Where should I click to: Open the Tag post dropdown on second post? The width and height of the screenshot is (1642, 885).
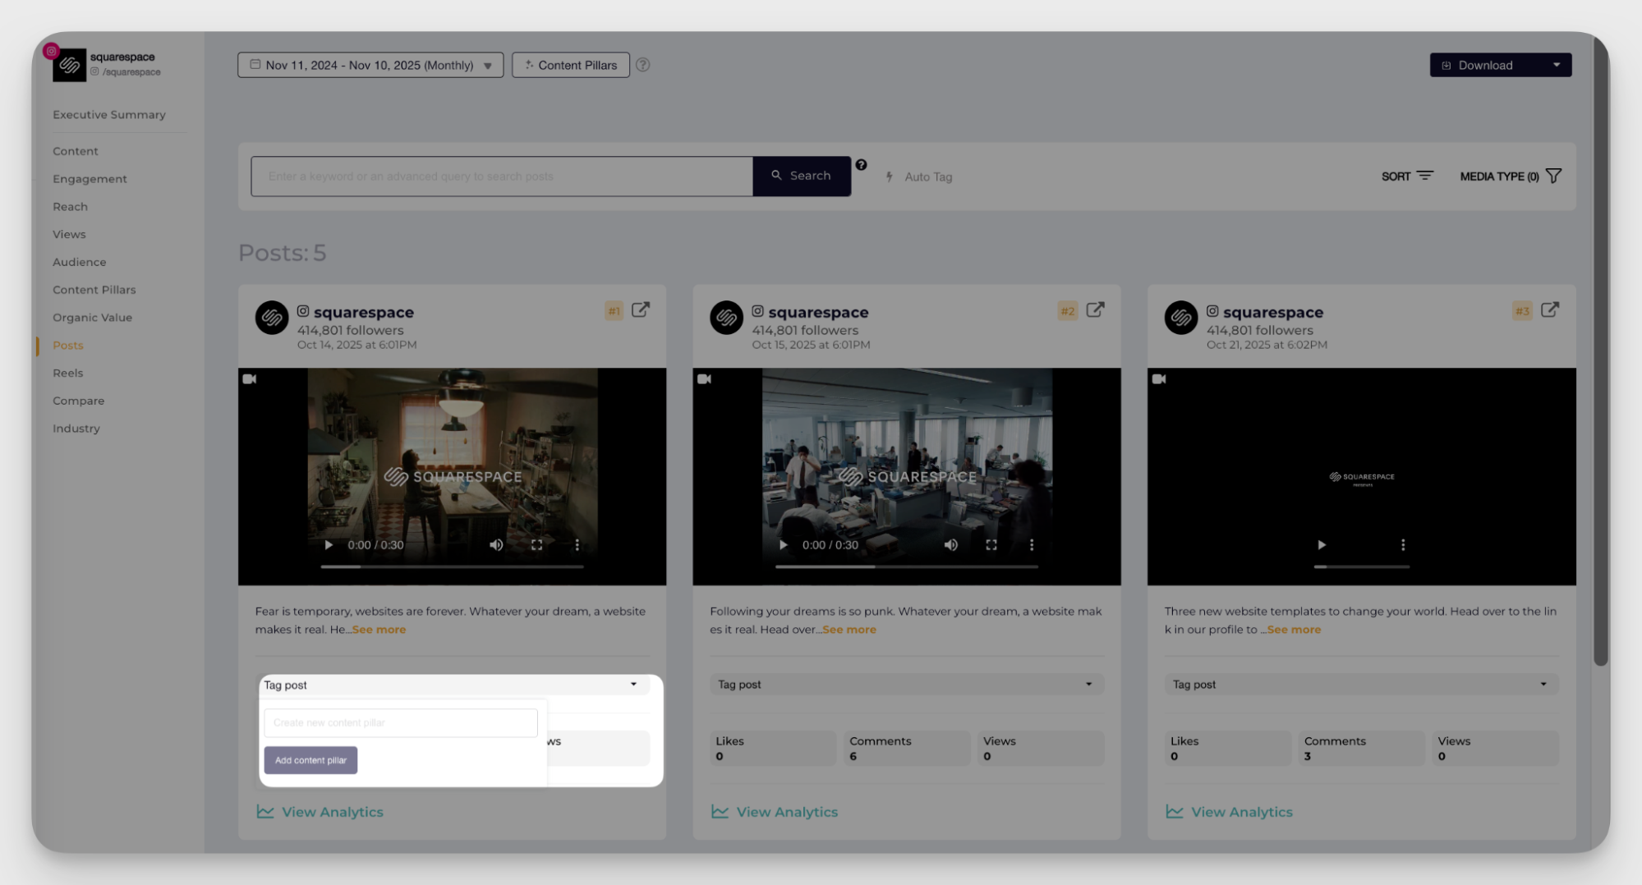click(1091, 683)
